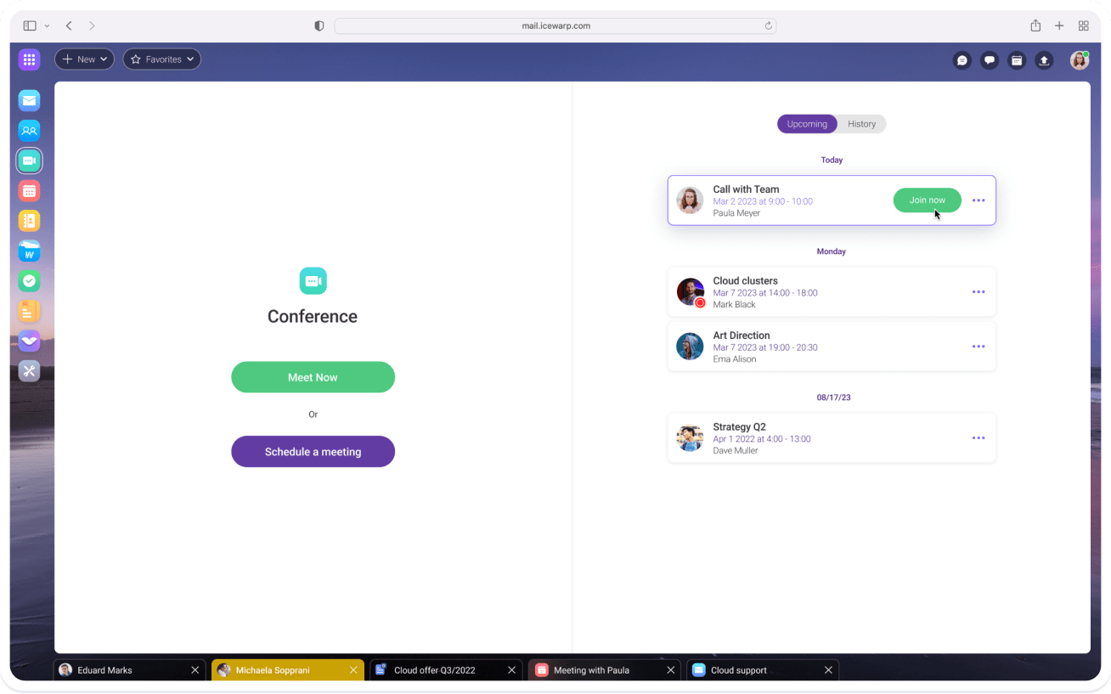Join the Call with Team meeting now
1111x694 pixels.
point(927,200)
